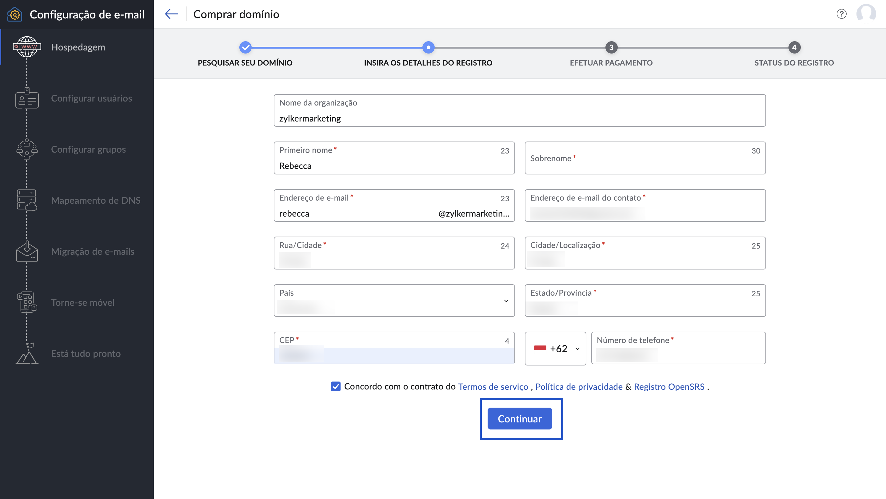Click the STATUS DO REGISTRO step label

click(x=794, y=62)
